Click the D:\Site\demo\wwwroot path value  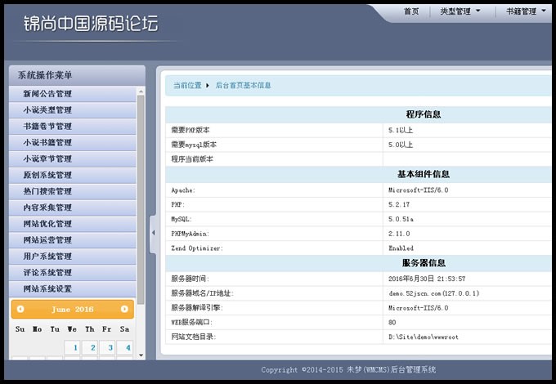click(424, 337)
